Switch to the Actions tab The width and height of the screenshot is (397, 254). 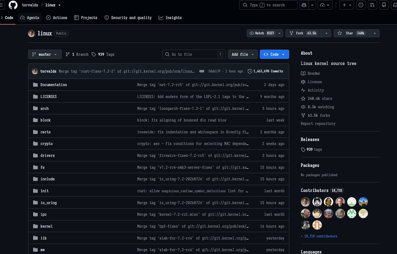(57, 18)
